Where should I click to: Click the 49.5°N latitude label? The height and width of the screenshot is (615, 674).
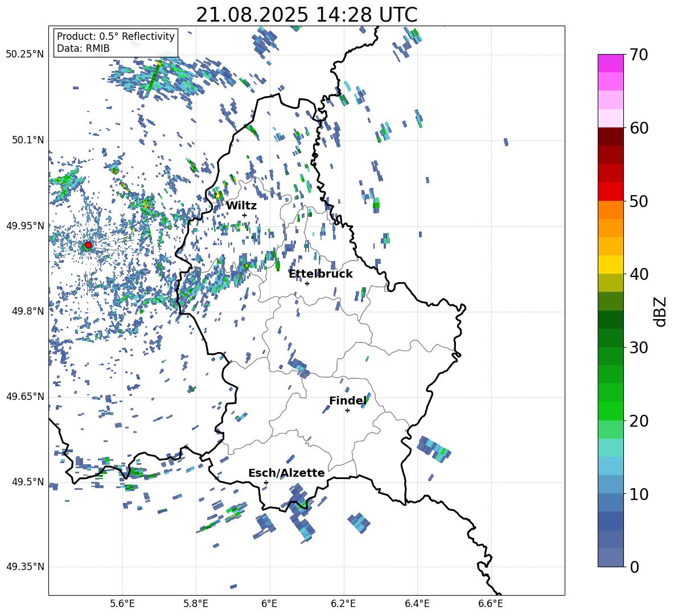coord(28,482)
